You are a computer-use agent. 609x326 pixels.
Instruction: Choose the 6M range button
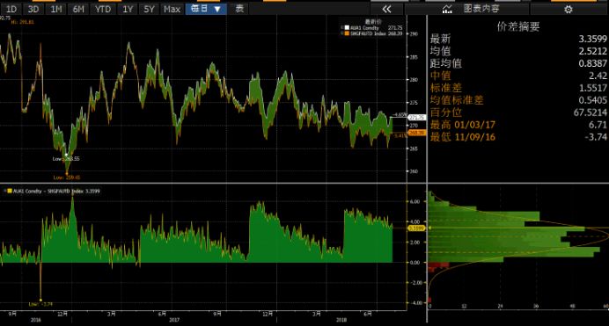(78, 10)
